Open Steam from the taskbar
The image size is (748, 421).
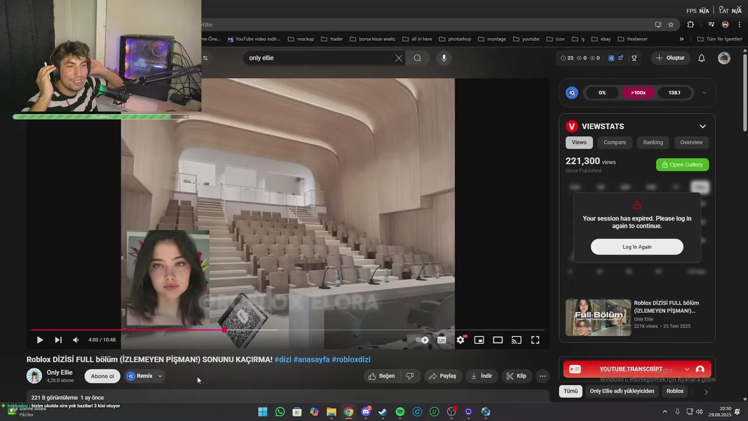pos(383,412)
